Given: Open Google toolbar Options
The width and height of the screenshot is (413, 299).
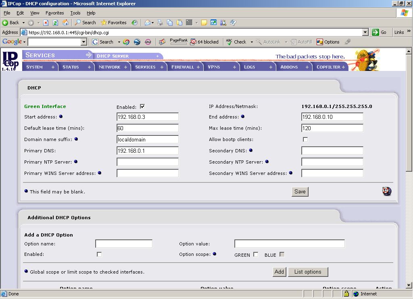Looking at the screenshot, I should pyautogui.click(x=328, y=42).
